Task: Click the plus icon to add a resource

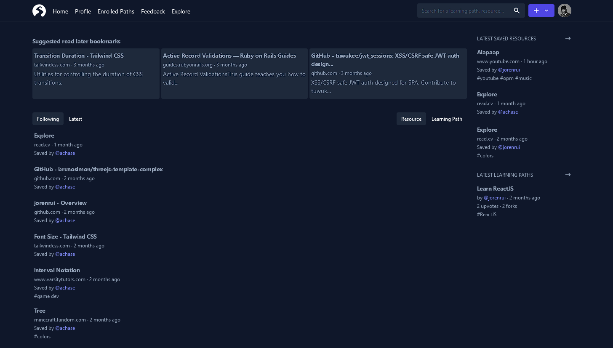Action: click(x=536, y=10)
